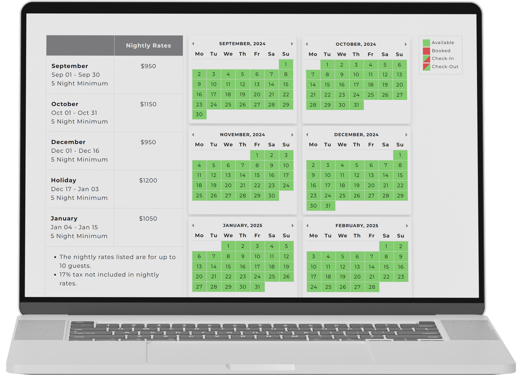Click previous arrow on February 2025 calendar
This screenshot has height=375, width=522.
[x=307, y=226]
